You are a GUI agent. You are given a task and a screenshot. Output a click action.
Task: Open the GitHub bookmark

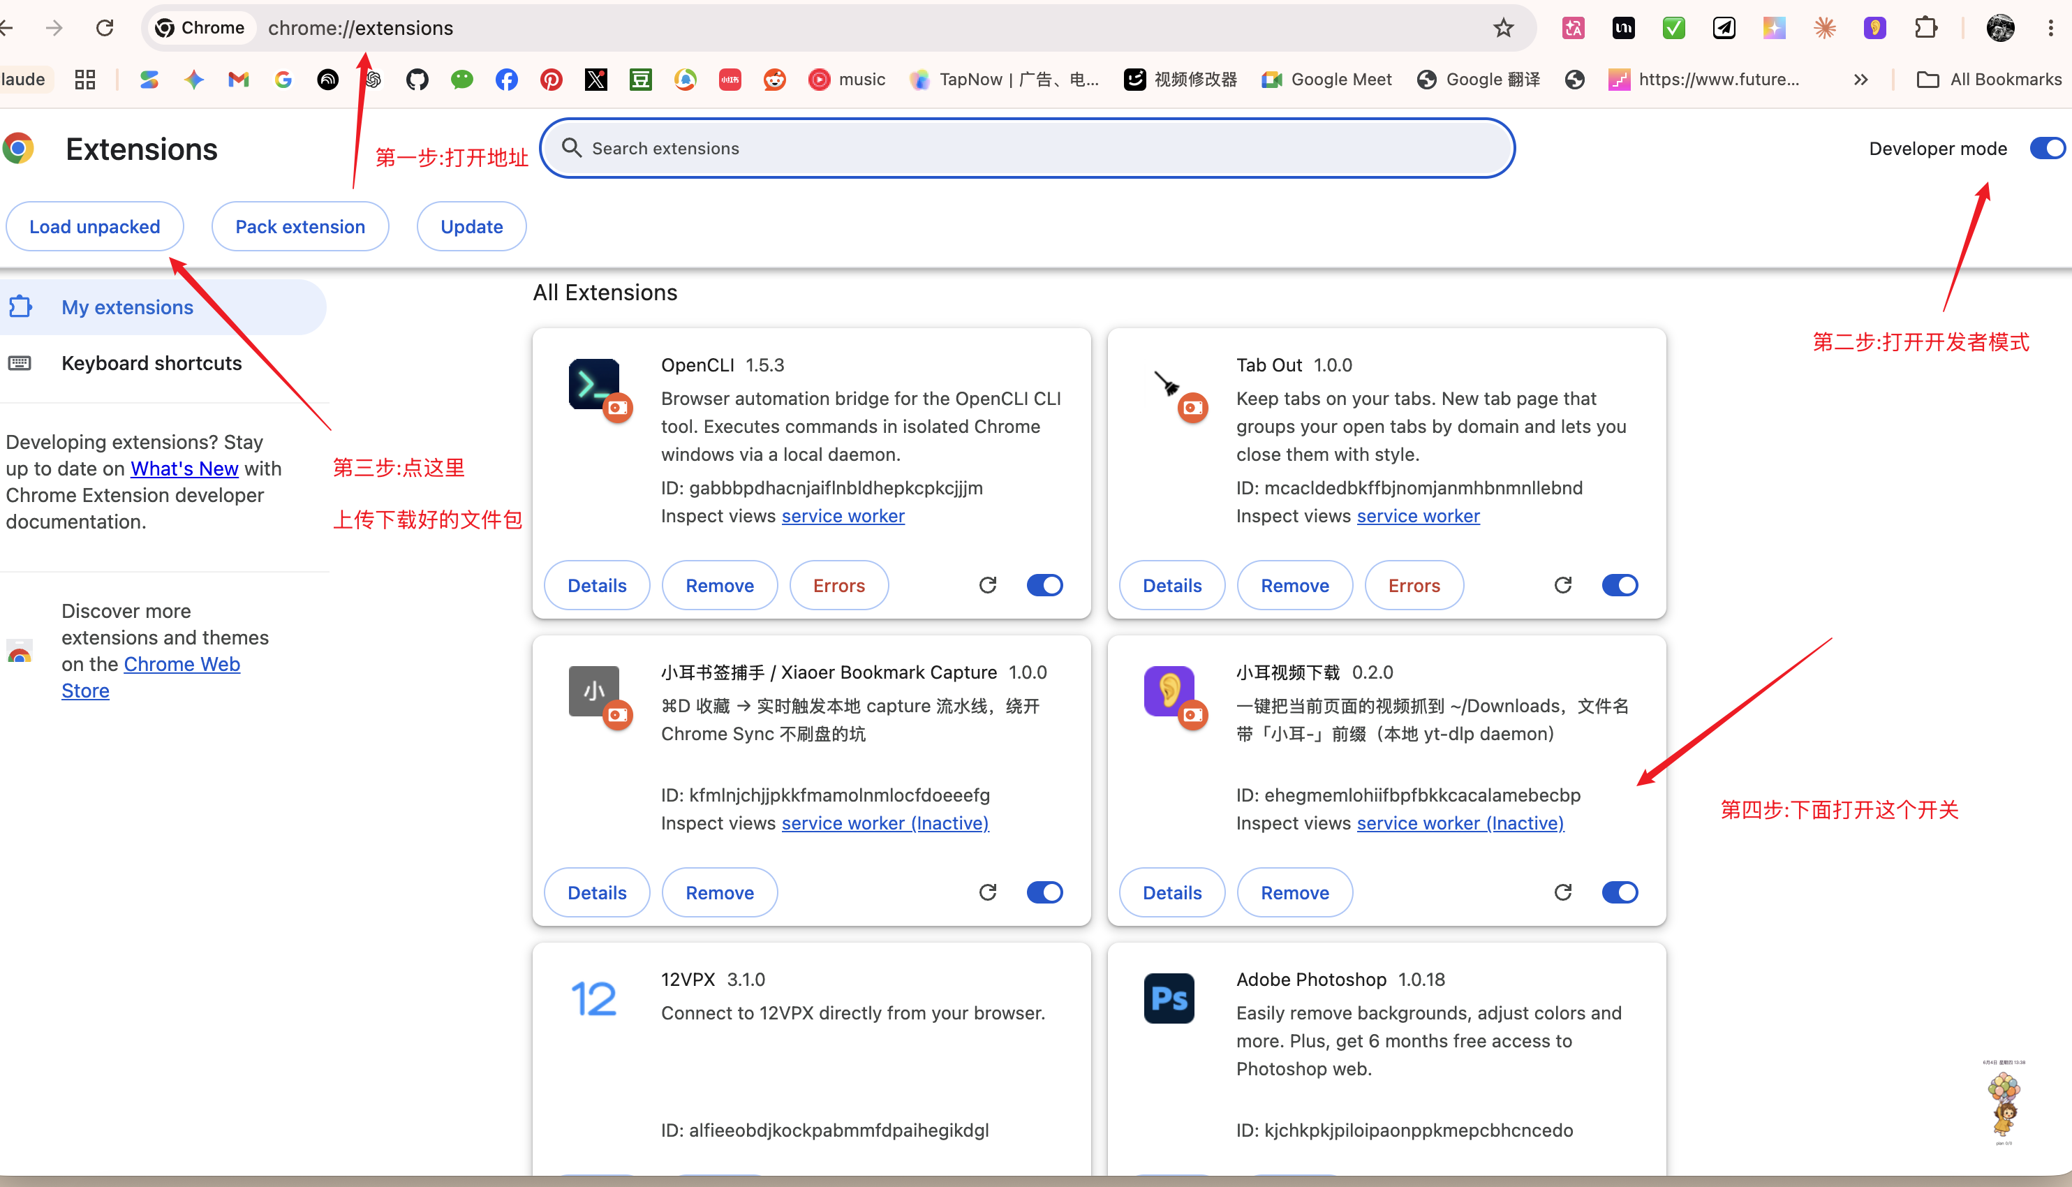(417, 79)
